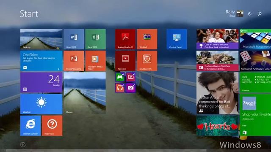Open the Weather tile
Image resolution: width=271 pixels, height=152 pixels.
[x=41, y=104]
